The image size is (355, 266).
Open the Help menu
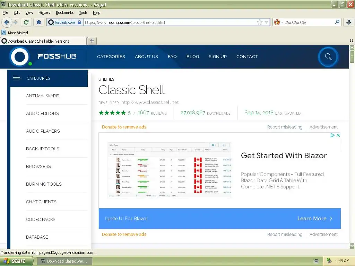click(x=96, y=12)
